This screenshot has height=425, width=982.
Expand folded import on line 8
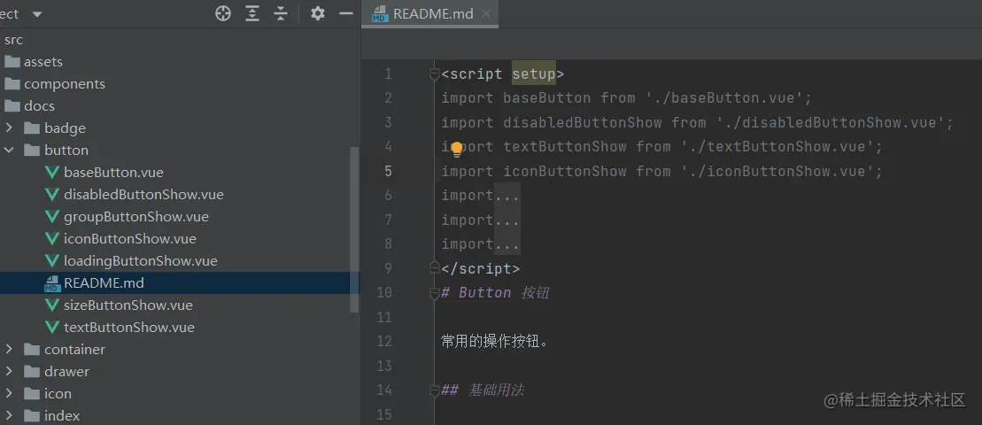tap(507, 244)
